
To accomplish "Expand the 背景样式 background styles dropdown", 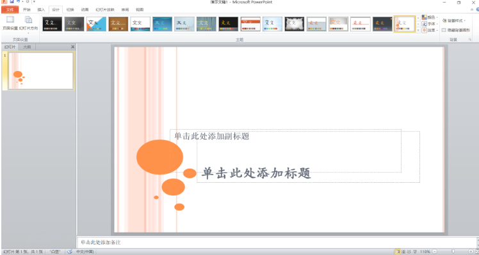I will 454,20.
